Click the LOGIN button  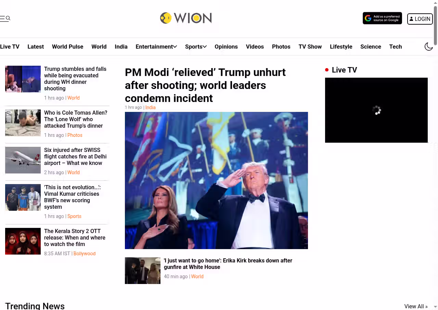coord(420,19)
